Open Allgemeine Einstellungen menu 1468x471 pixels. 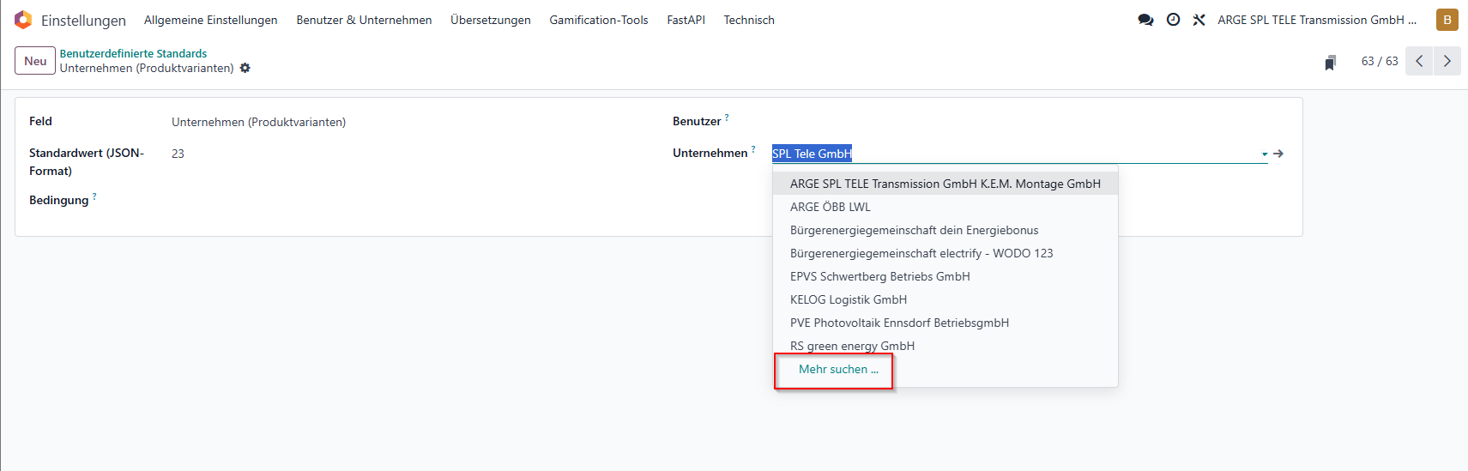(211, 20)
